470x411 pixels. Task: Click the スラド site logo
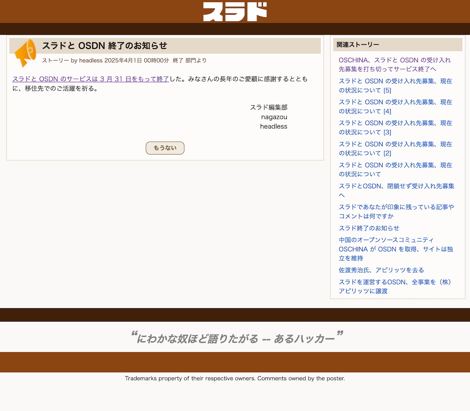click(235, 12)
